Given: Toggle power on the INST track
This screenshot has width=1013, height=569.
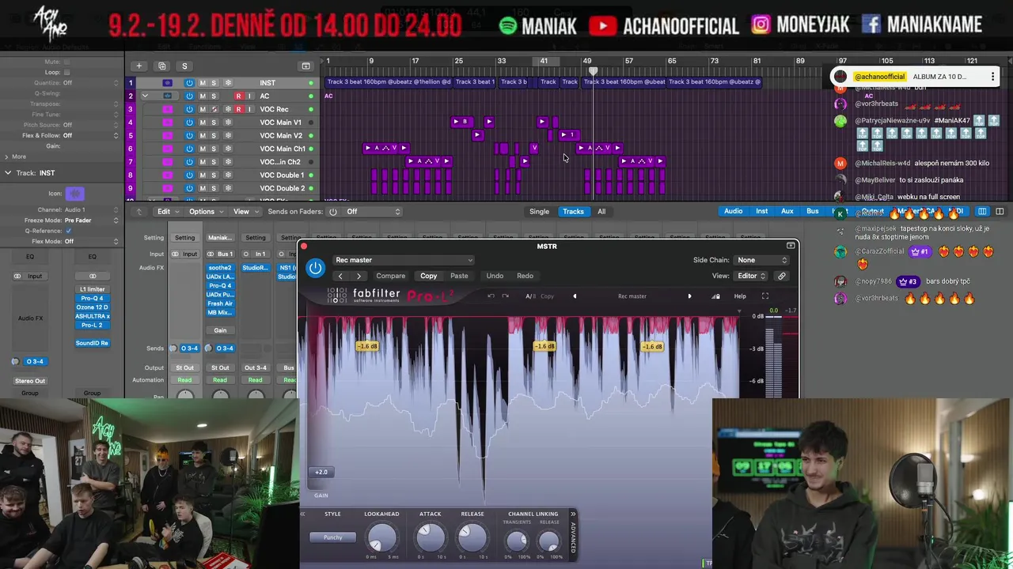Looking at the screenshot, I should [189, 83].
